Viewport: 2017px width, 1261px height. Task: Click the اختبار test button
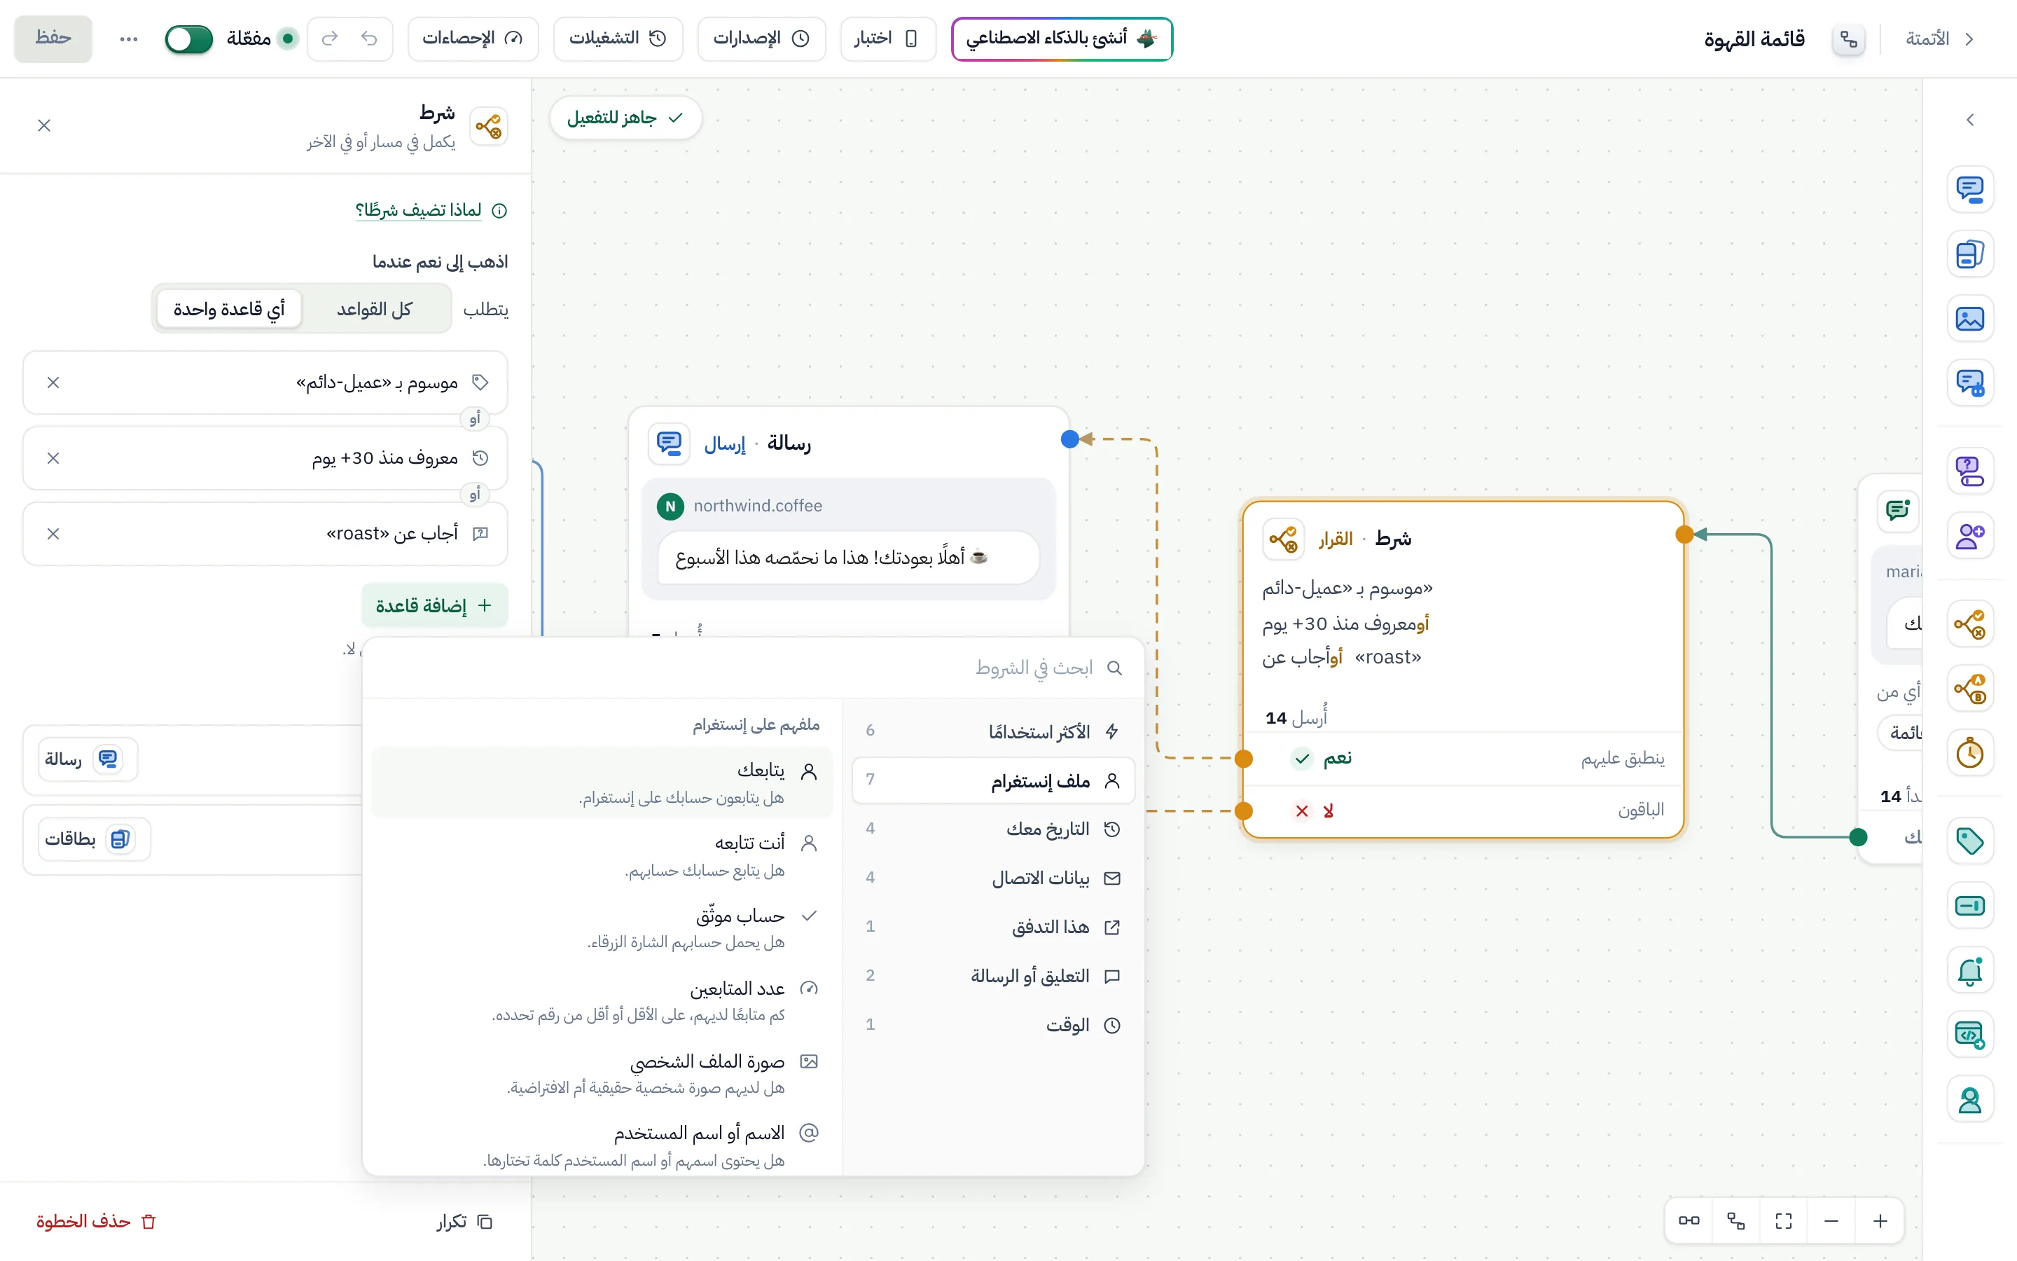tap(887, 39)
